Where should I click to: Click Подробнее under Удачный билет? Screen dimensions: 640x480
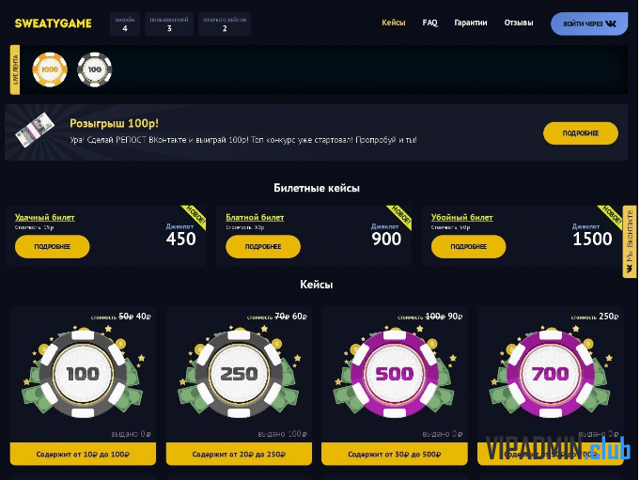click(53, 246)
